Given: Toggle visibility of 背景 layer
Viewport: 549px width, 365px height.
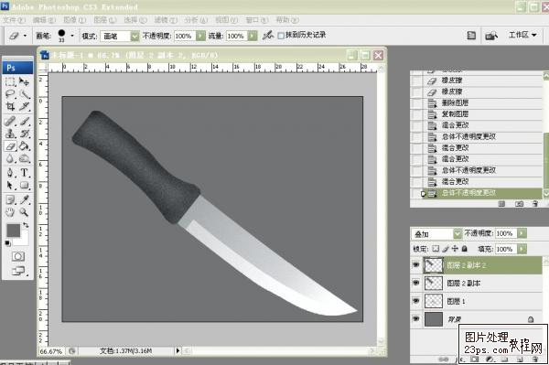Looking at the screenshot, I should click(416, 319).
